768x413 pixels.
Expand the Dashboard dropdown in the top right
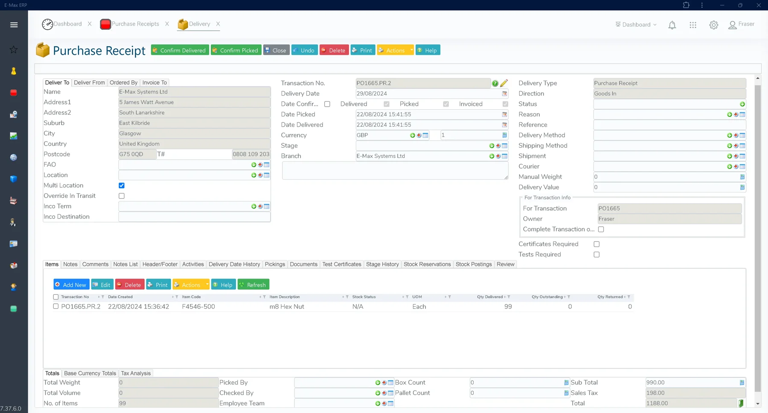pos(636,25)
